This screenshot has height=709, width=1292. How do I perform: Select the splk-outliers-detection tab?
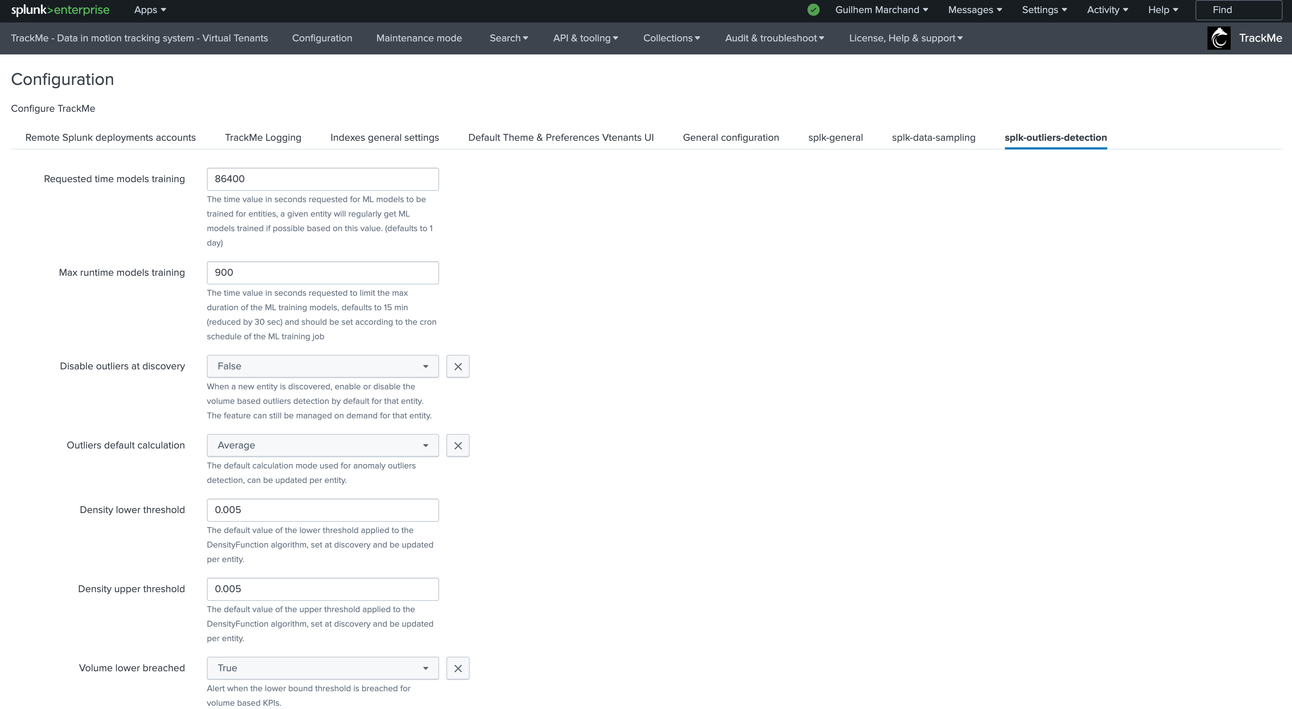pyautogui.click(x=1056, y=138)
